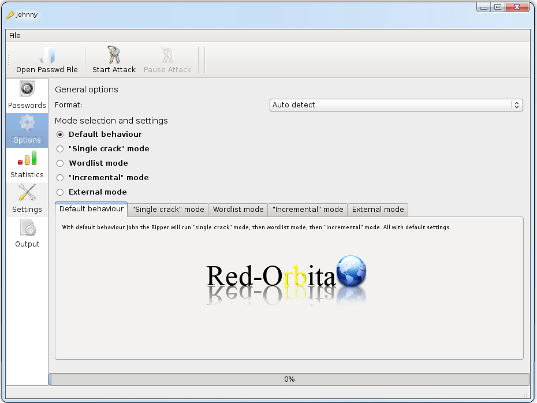Viewport: 537px width, 403px height.
Task: Close the Johnny window
Action: (517, 7)
